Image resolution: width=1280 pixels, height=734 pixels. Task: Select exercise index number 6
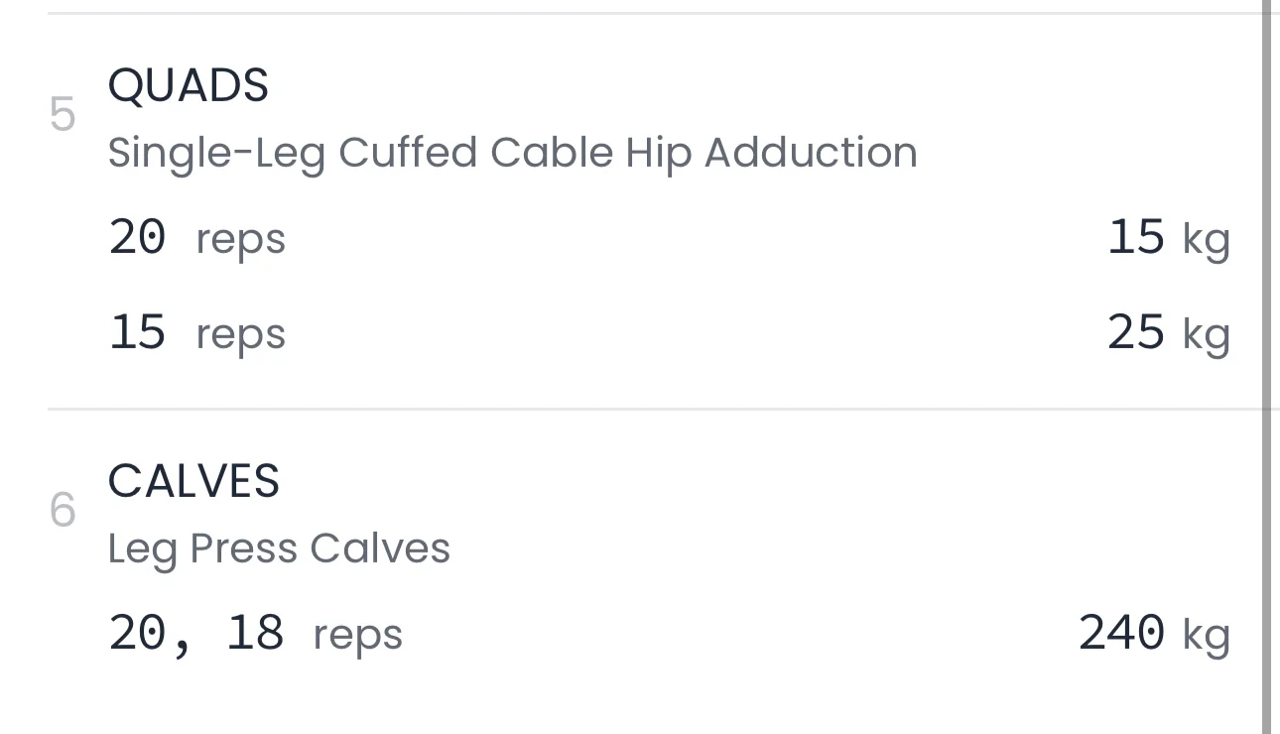coord(63,512)
